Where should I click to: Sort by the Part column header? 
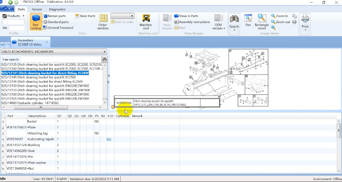pyautogui.click(x=16, y=116)
